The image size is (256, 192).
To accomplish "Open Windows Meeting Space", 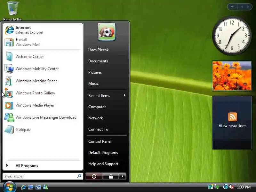I will coord(43,81).
